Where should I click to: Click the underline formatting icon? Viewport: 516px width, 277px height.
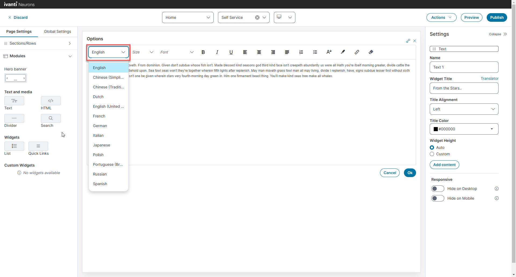point(231,52)
